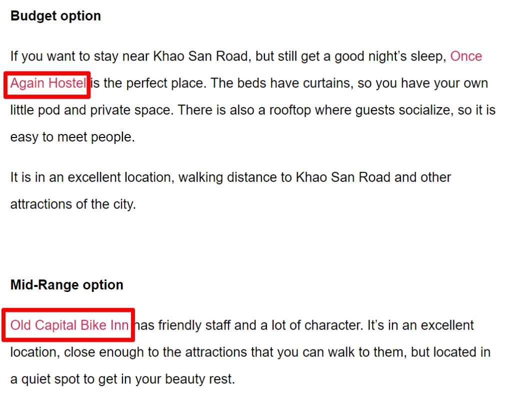Screen dimensions: 512x412
Task: Open the Old Capital Bike Inn link
Action: [69, 325]
